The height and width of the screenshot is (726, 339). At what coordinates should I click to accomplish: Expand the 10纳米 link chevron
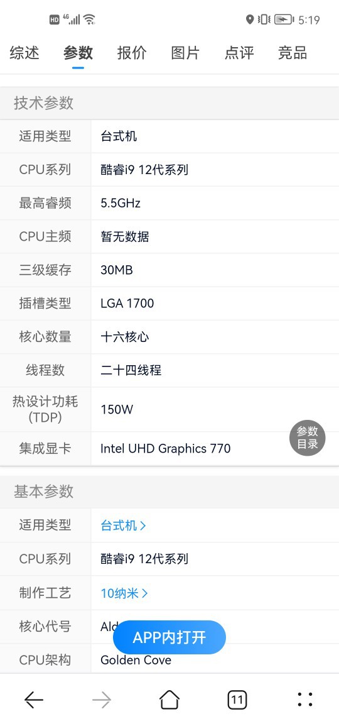point(145,593)
